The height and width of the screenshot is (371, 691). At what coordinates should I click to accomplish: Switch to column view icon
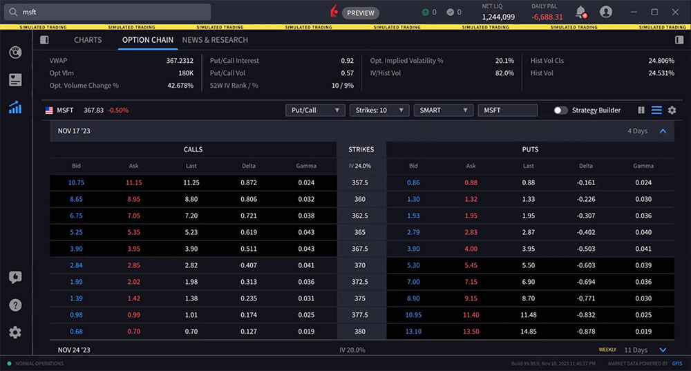point(641,110)
